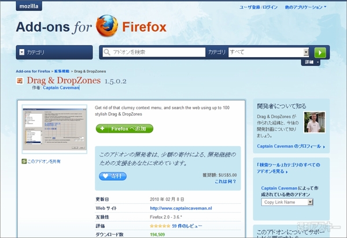Open author Captain Caveman link
347x238 pixels.
click(x=61, y=88)
